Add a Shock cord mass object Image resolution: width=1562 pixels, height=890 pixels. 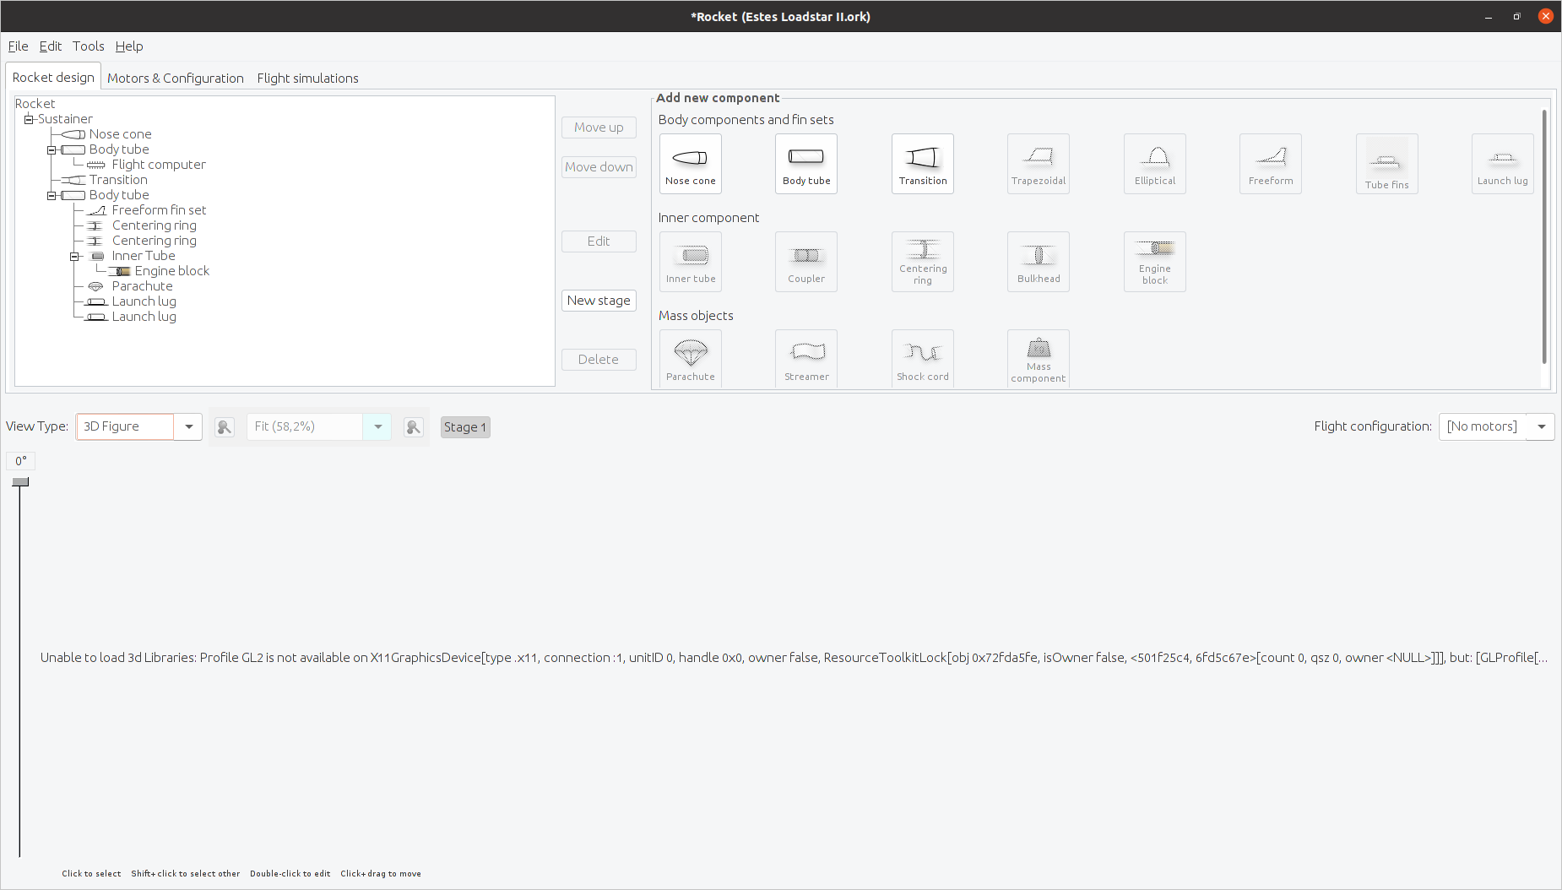pyautogui.click(x=922, y=358)
